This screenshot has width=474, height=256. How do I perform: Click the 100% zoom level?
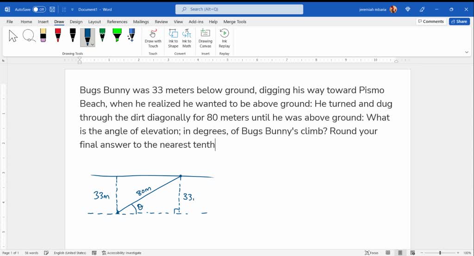(467, 253)
